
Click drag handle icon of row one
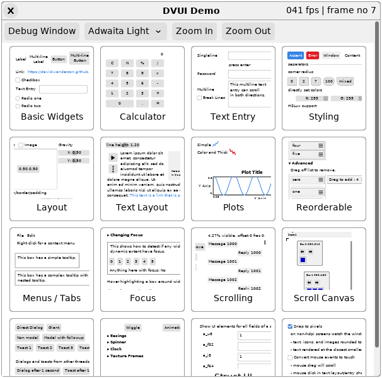[x=321, y=192]
